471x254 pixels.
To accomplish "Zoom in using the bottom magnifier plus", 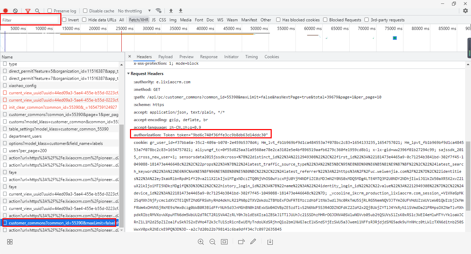I will coord(201,242).
